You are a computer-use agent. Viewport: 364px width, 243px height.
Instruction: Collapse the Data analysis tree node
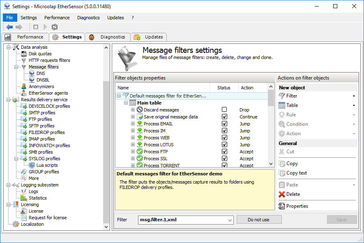click(x=8, y=47)
